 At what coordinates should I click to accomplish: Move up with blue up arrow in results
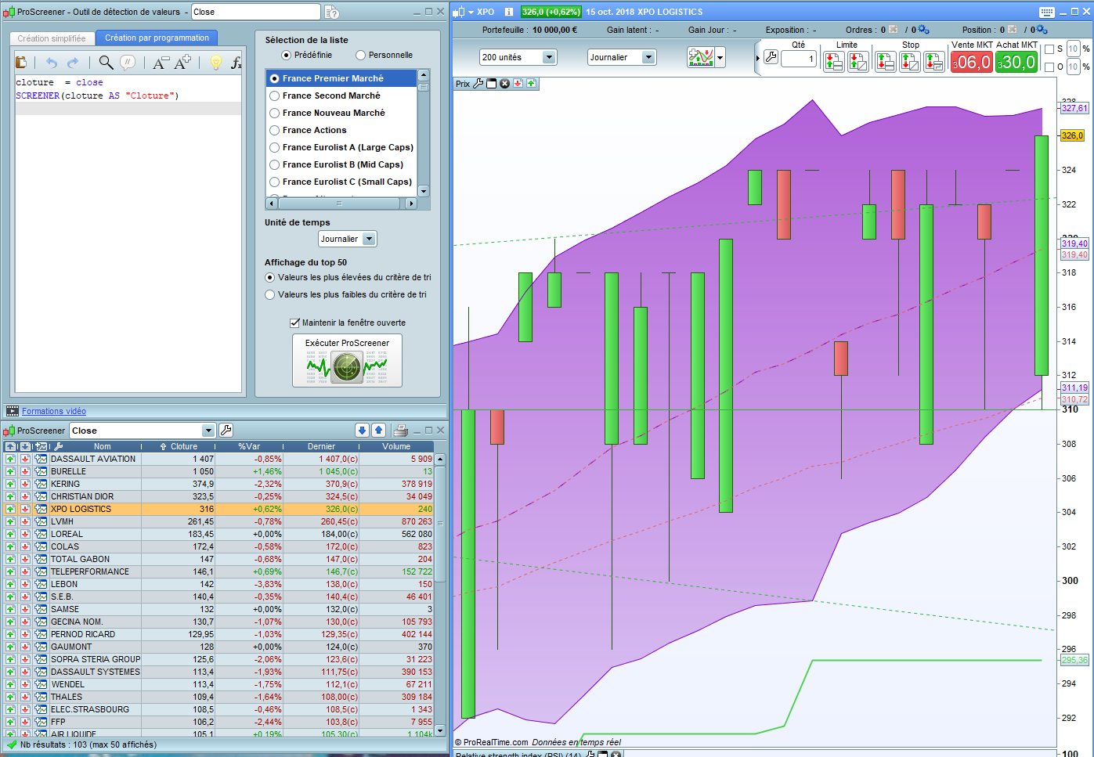(378, 430)
